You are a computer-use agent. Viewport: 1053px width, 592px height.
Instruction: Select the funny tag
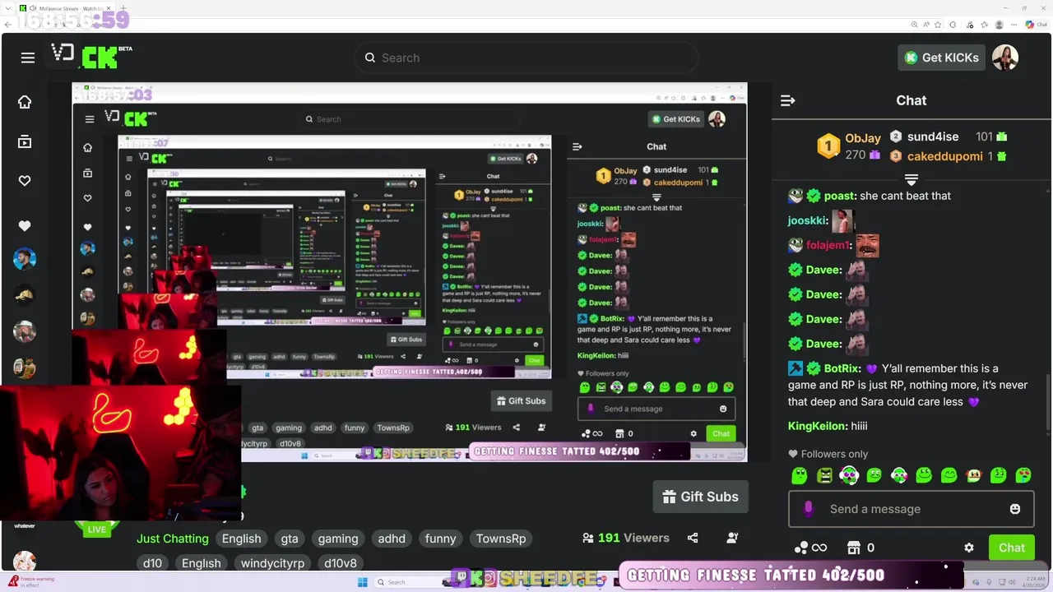[440, 539]
